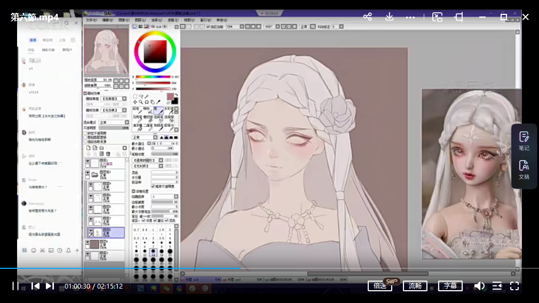Toggle the 保持不透明度 brush checkbox
Image resolution: width=539 pixels, height=303 pixels.
coord(153,187)
